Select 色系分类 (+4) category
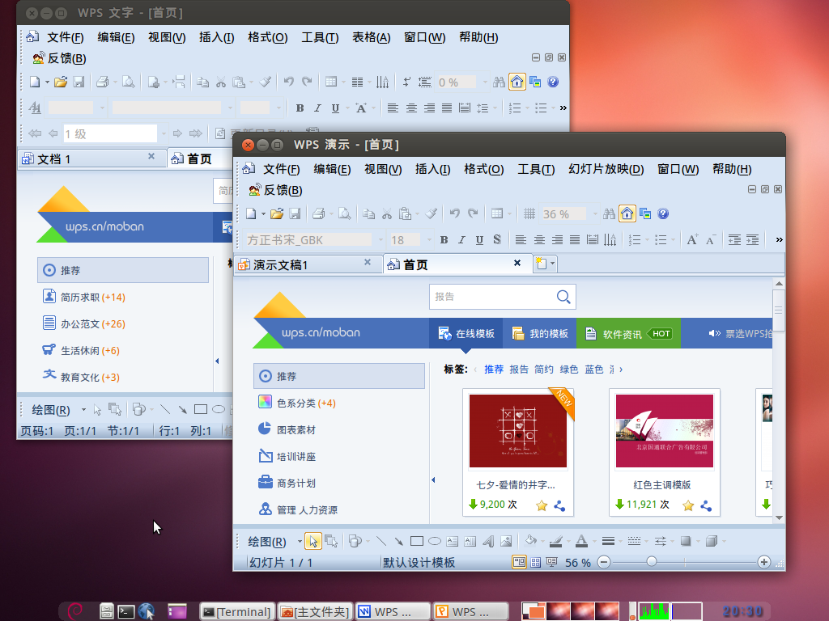The width and height of the screenshot is (829, 621). (339, 403)
